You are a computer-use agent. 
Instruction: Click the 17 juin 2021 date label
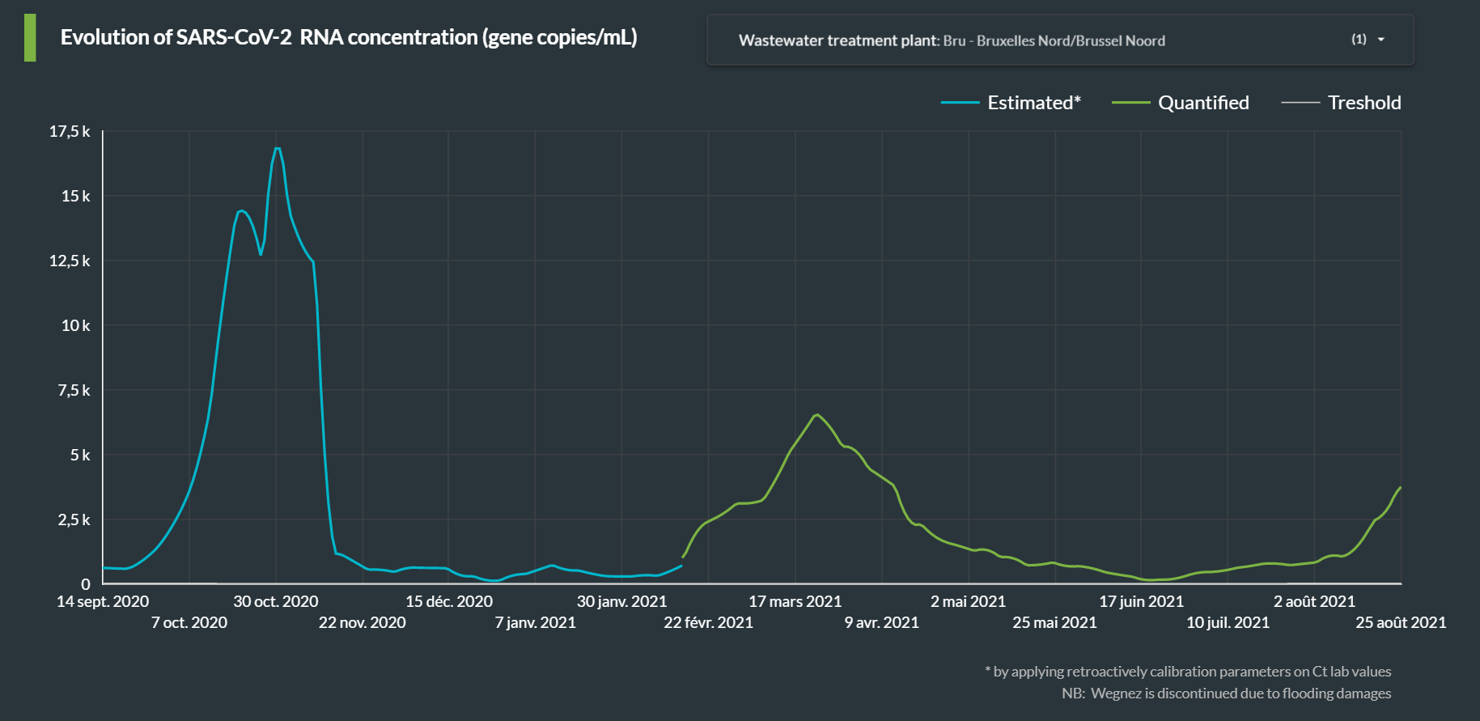(x=1142, y=601)
